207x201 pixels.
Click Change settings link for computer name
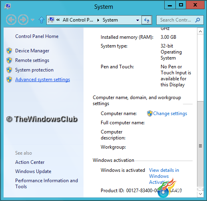click(x=170, y=113)
